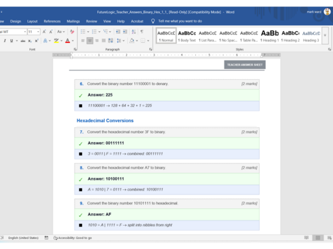Image resolution: width=333 pixels, height=249 pixels.
Task: Apply yellow text highlight color
Action: coord(57,41)
